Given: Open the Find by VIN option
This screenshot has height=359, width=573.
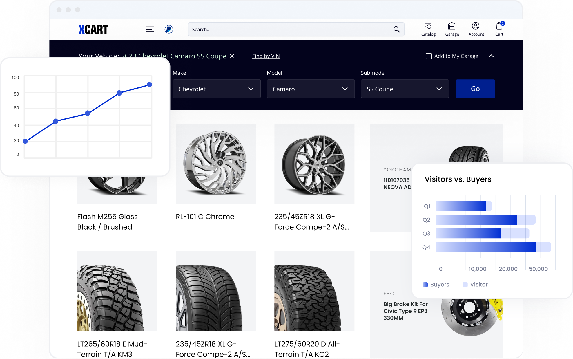Looking at the screenshot, I should pos(266,56).
